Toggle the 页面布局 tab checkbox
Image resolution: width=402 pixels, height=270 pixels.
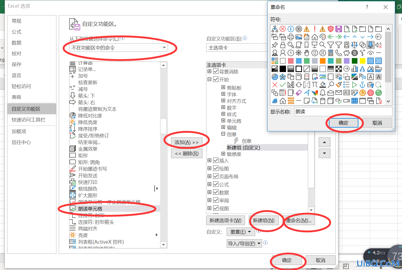click(216, 176)
